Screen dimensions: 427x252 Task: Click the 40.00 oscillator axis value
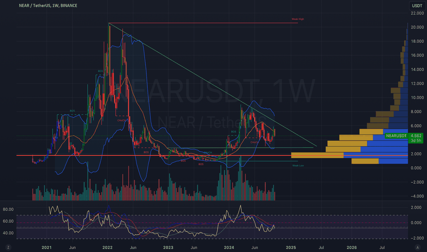8,233
